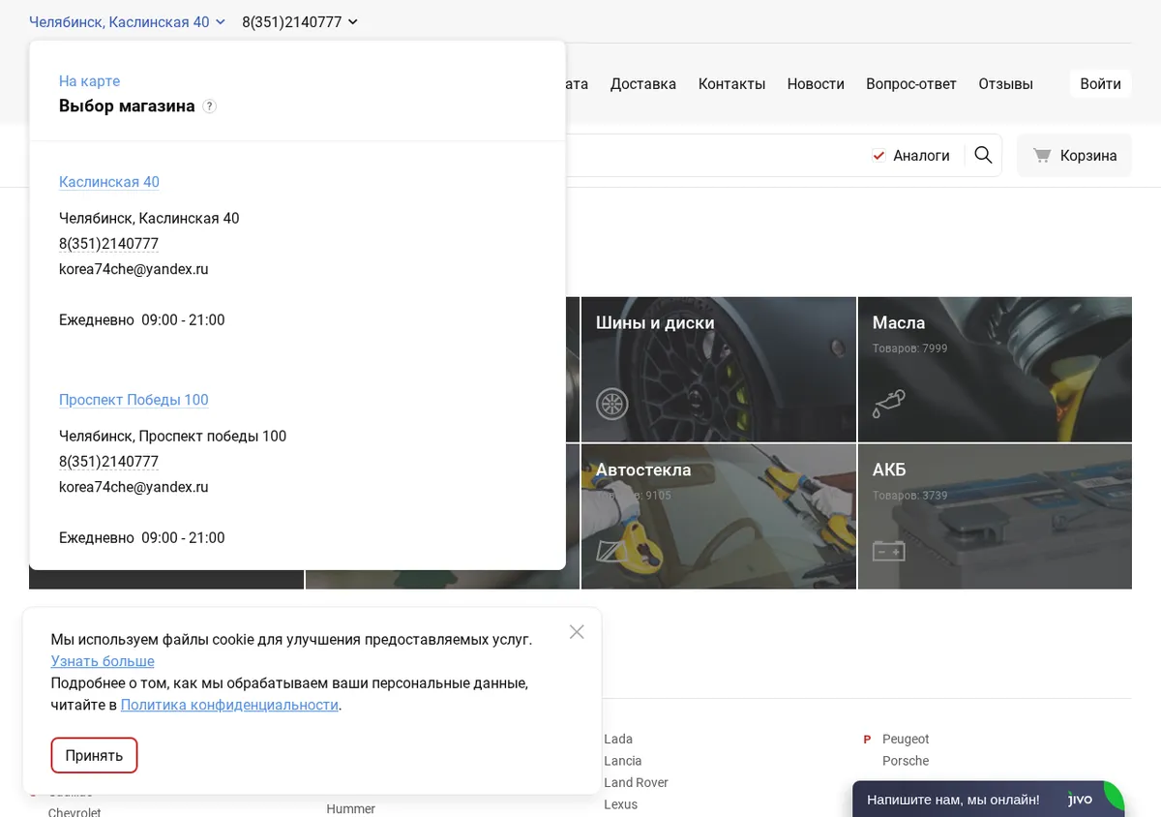
Task: Click the magnifier search icon
Action: (x=983, y=155)
